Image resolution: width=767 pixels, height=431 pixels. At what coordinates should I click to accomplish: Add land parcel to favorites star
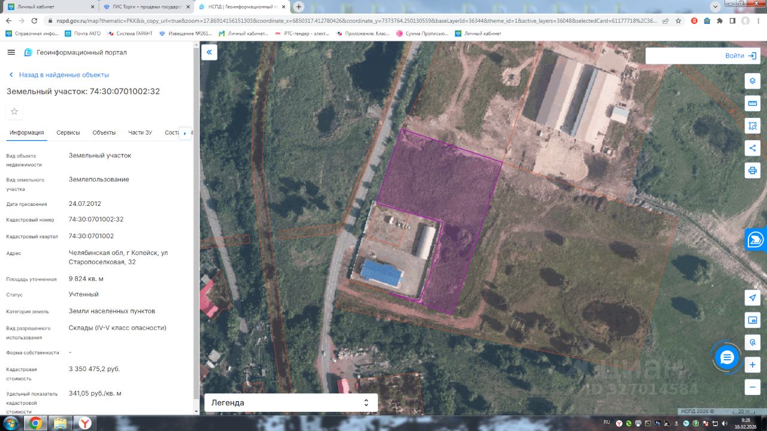[14, 111]
